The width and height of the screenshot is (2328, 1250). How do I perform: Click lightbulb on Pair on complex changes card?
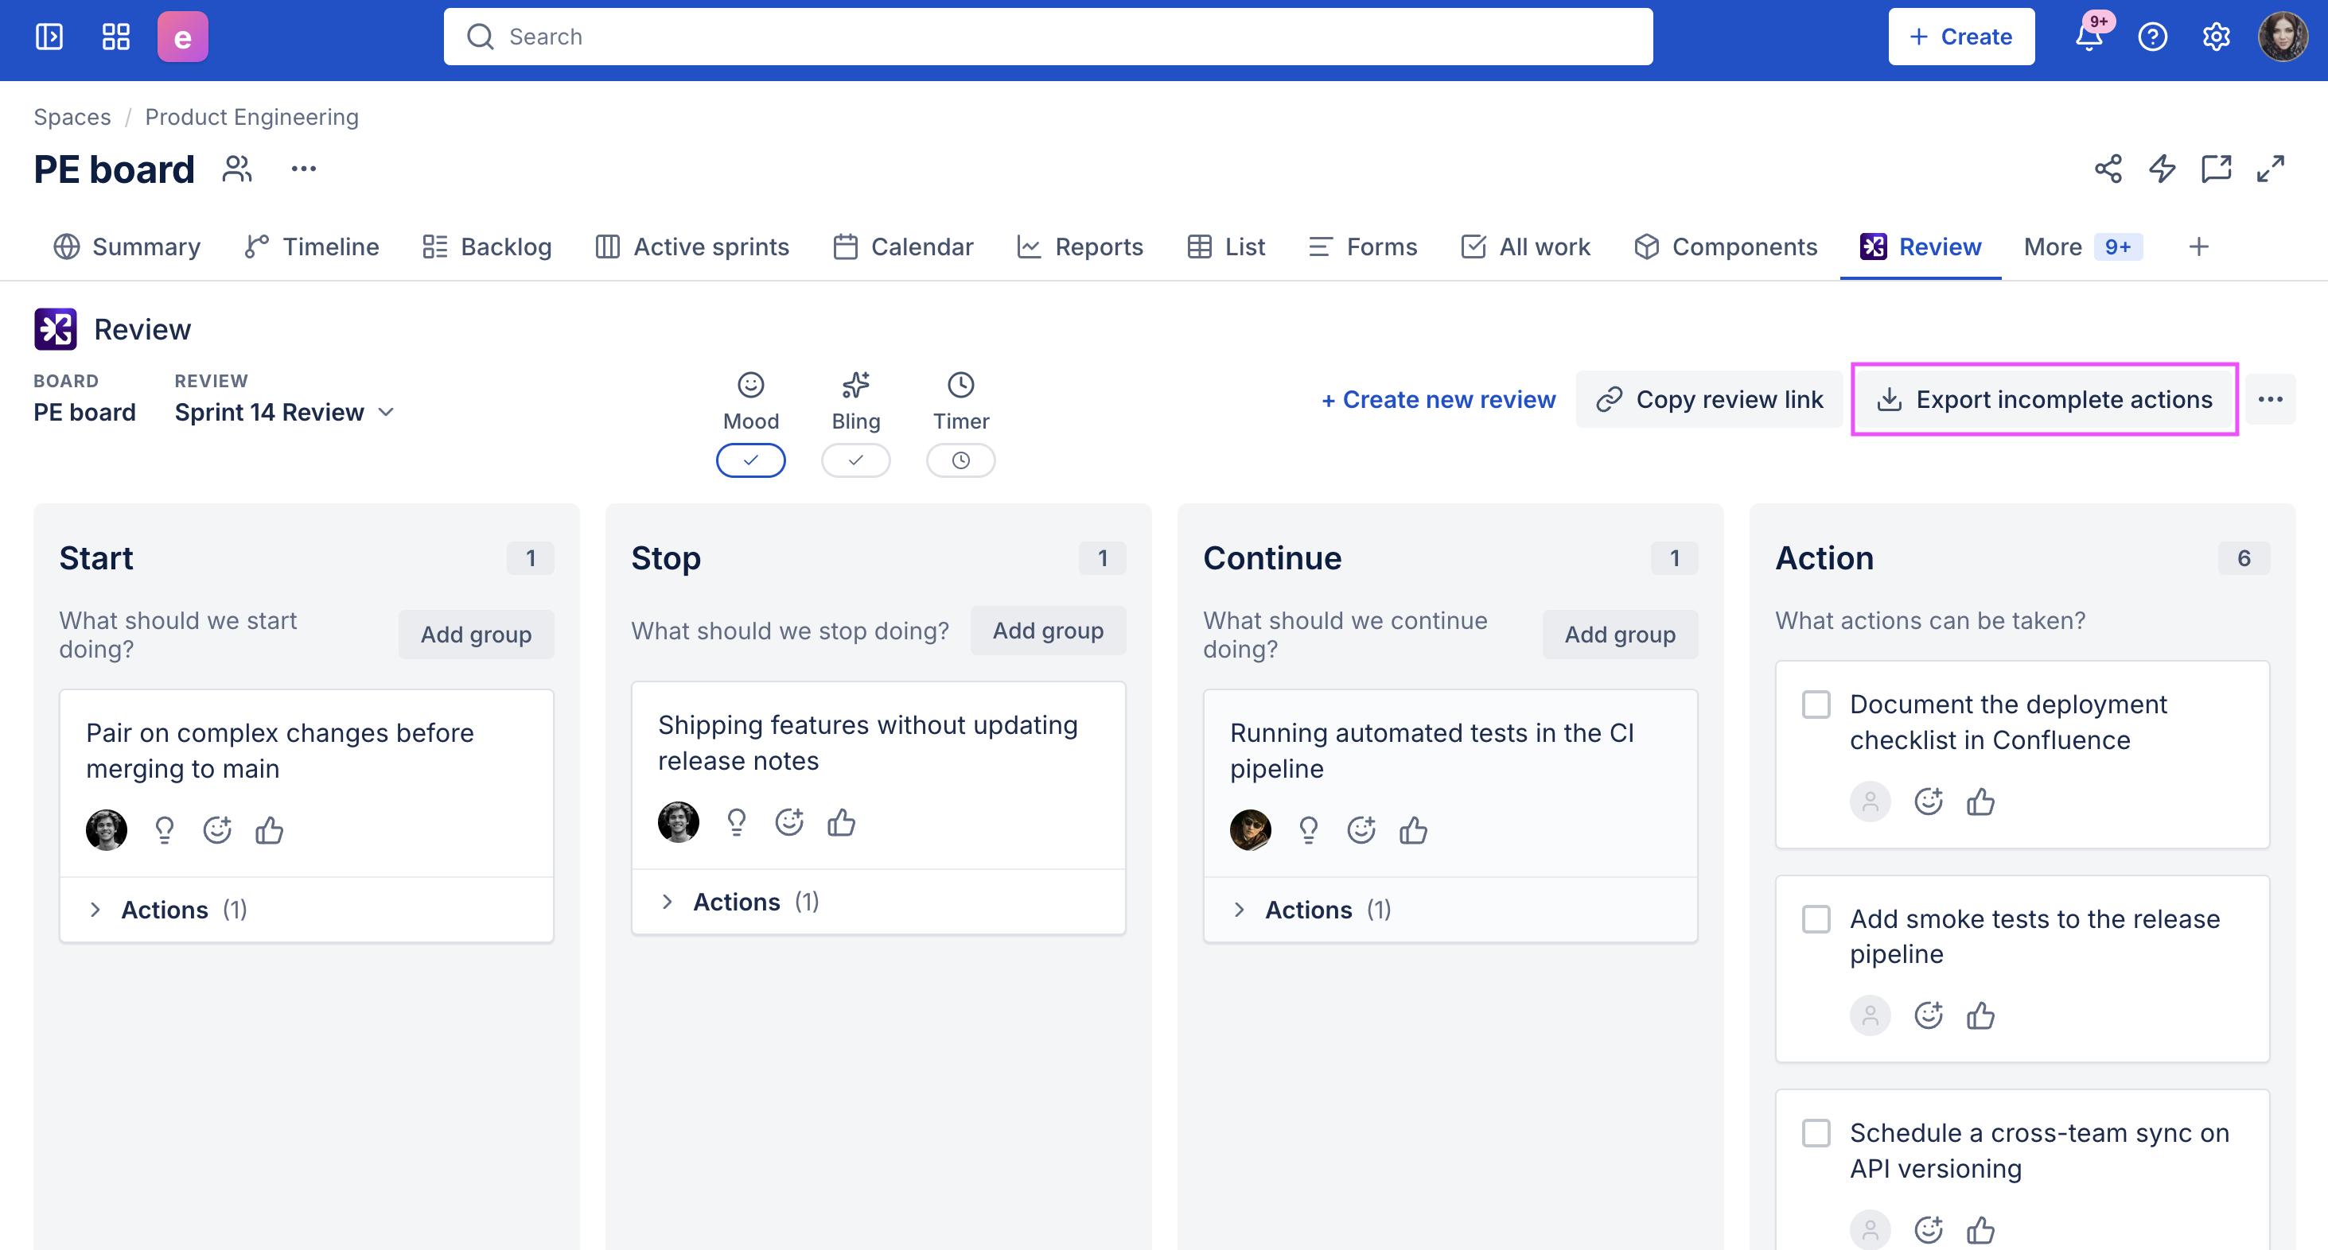pyautogui.click(x=165, y=829)
